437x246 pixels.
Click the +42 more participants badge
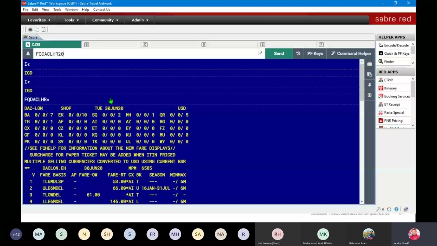[16, 234]
